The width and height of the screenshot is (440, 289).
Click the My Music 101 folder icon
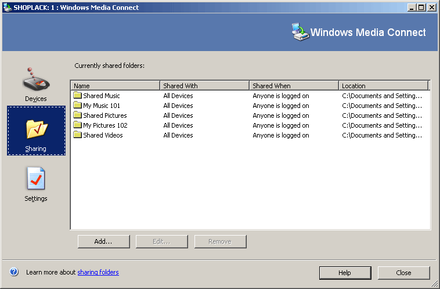[77, 105]
